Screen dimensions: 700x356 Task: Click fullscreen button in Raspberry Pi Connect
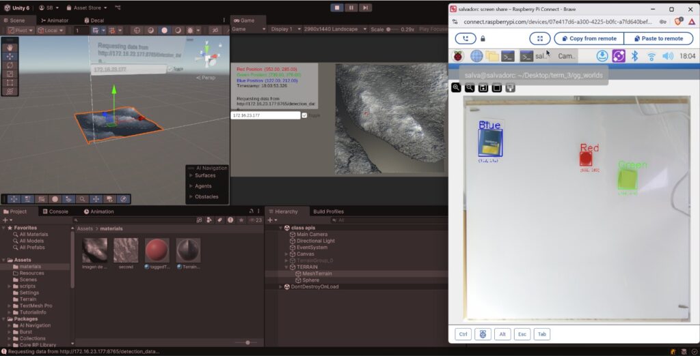540,39
